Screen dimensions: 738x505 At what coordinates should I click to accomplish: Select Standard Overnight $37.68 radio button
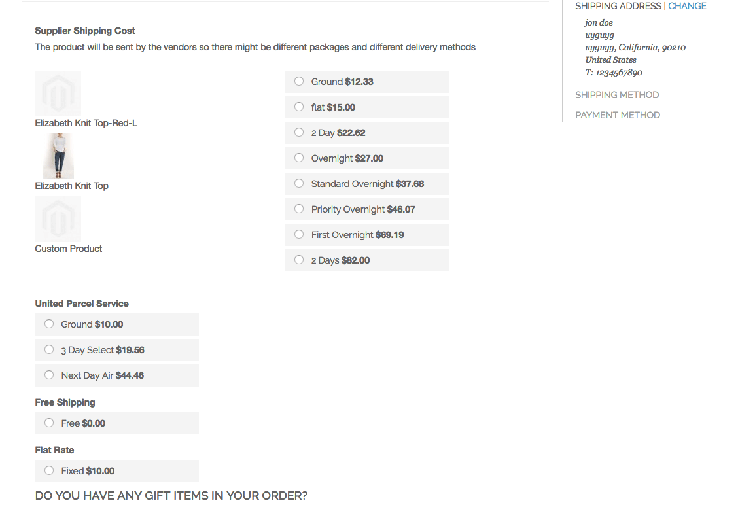pos(299,184)
